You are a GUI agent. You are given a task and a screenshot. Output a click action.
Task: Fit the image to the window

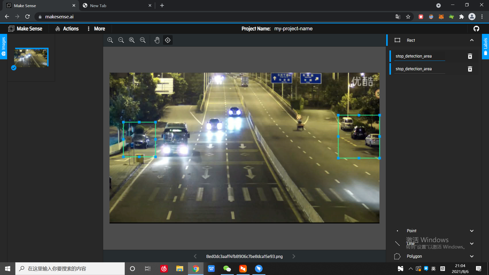point(132,40)
